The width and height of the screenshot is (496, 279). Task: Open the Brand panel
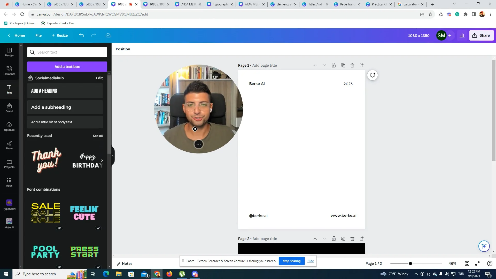[9, 108]
